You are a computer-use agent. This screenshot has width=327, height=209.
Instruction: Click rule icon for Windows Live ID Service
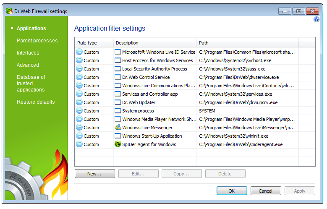(79, 52)
